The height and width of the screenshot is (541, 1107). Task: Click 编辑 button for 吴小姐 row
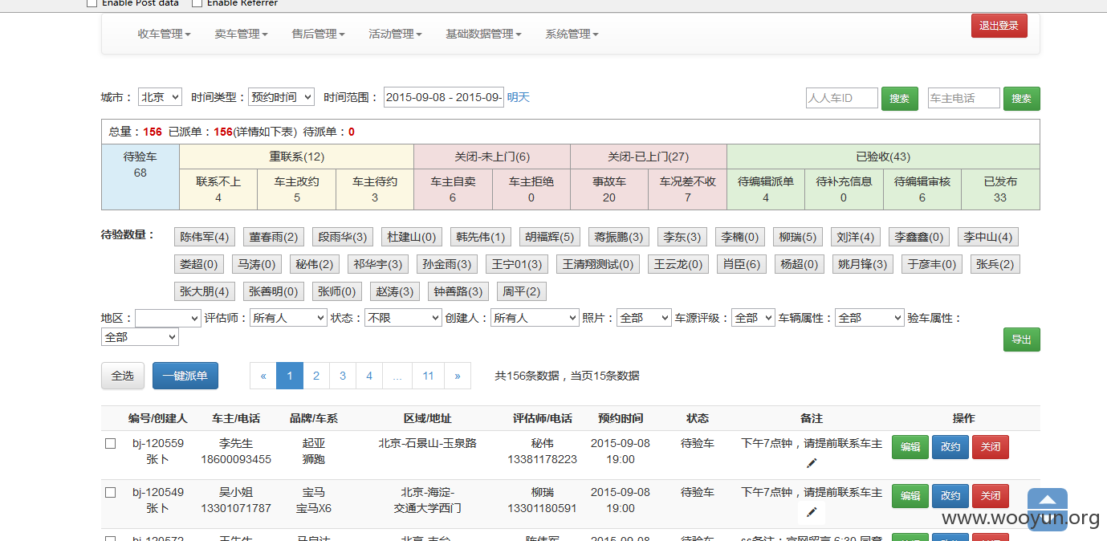910,496
